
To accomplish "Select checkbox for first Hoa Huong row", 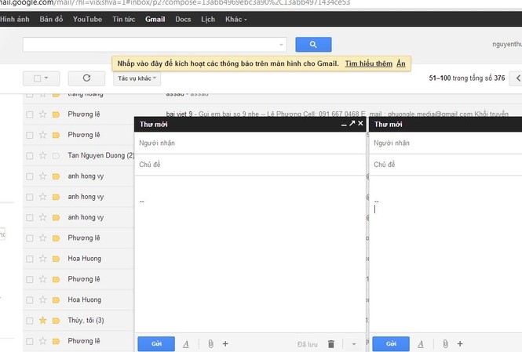I will (x=30, y=259).
